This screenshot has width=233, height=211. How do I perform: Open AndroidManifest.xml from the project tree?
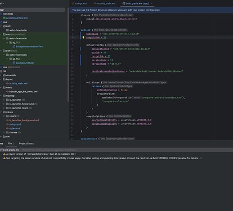click(x=17, y=18)
